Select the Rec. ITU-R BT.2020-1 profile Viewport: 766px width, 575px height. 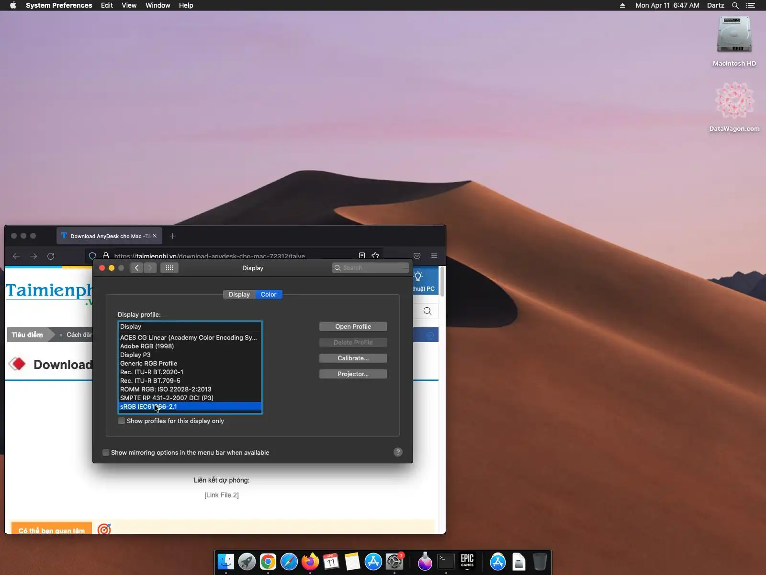pos(190,372)
